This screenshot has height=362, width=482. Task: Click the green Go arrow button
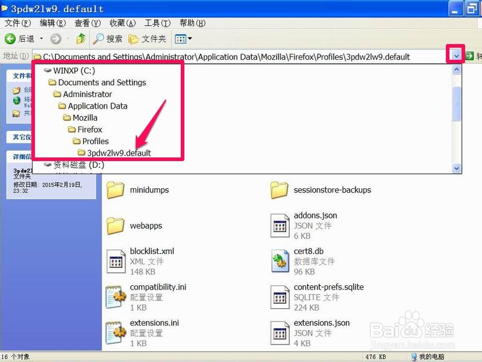[x=470, y=56]
